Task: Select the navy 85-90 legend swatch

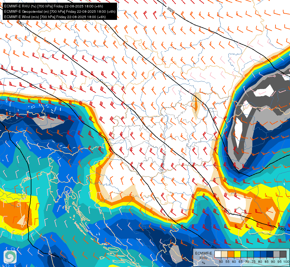Action: click(270, 254)
